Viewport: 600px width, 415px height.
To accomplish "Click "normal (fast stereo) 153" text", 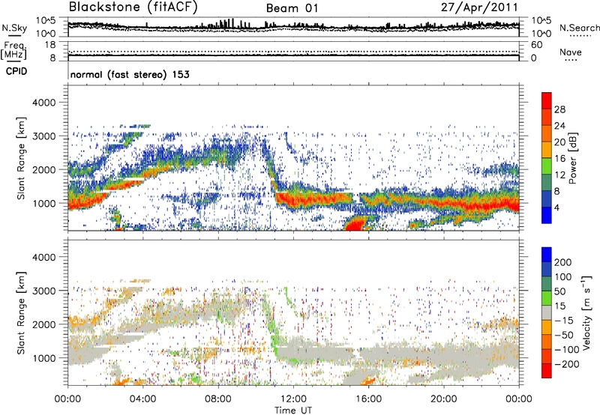I will point(130,74).
